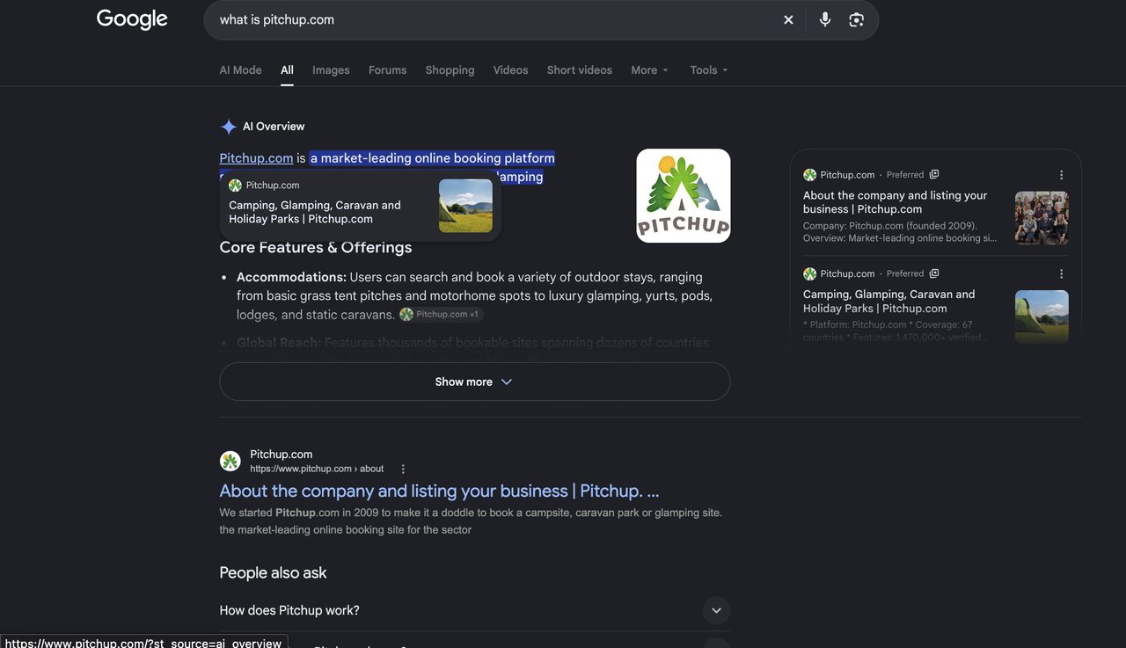Open the team photo thumbnail in sidebar
1126x648 pixels.
click(x=1042, y=218)
